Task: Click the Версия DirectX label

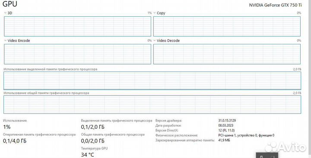Action: tap(167, 130)
